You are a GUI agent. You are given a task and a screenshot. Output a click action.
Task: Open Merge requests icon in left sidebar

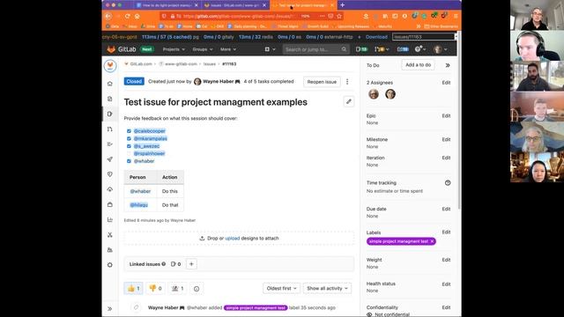110,129
